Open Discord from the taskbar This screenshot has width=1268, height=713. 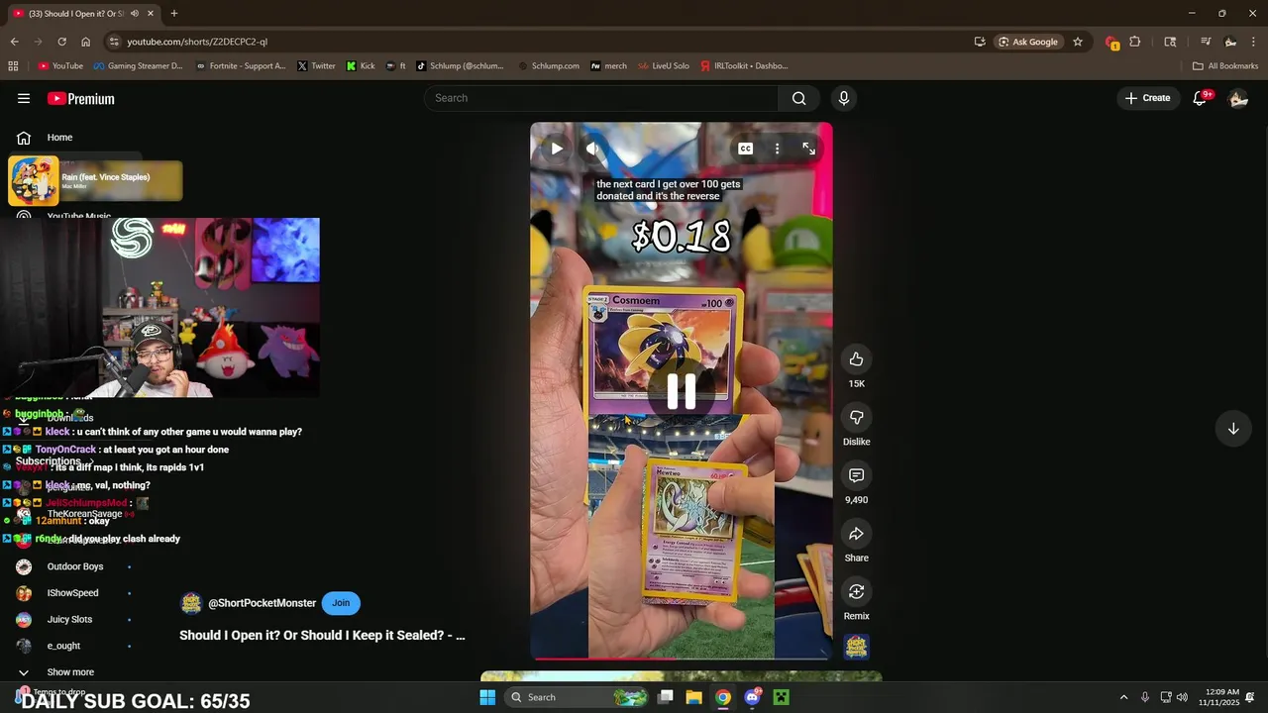click(x=752, y=697)
